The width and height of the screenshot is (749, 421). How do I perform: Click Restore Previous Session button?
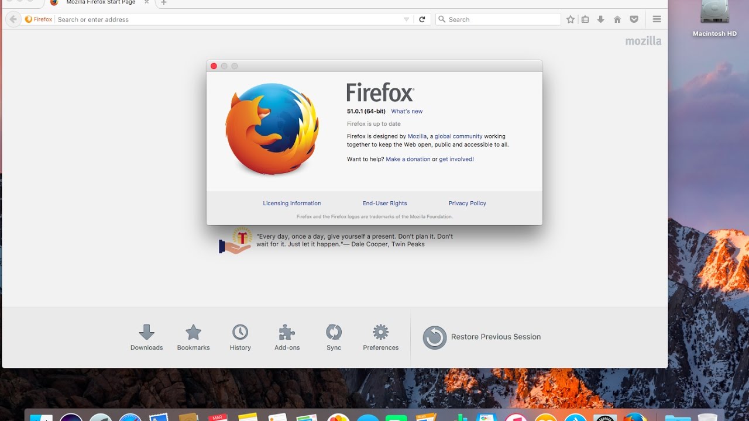coord(482,337)
